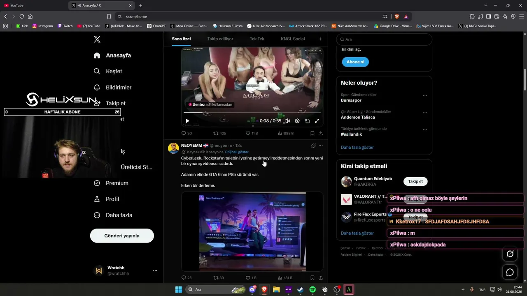Viewport: 527px width, 296px height.
Task: Like the post with 11 B likes
Action: pos(252,133)
